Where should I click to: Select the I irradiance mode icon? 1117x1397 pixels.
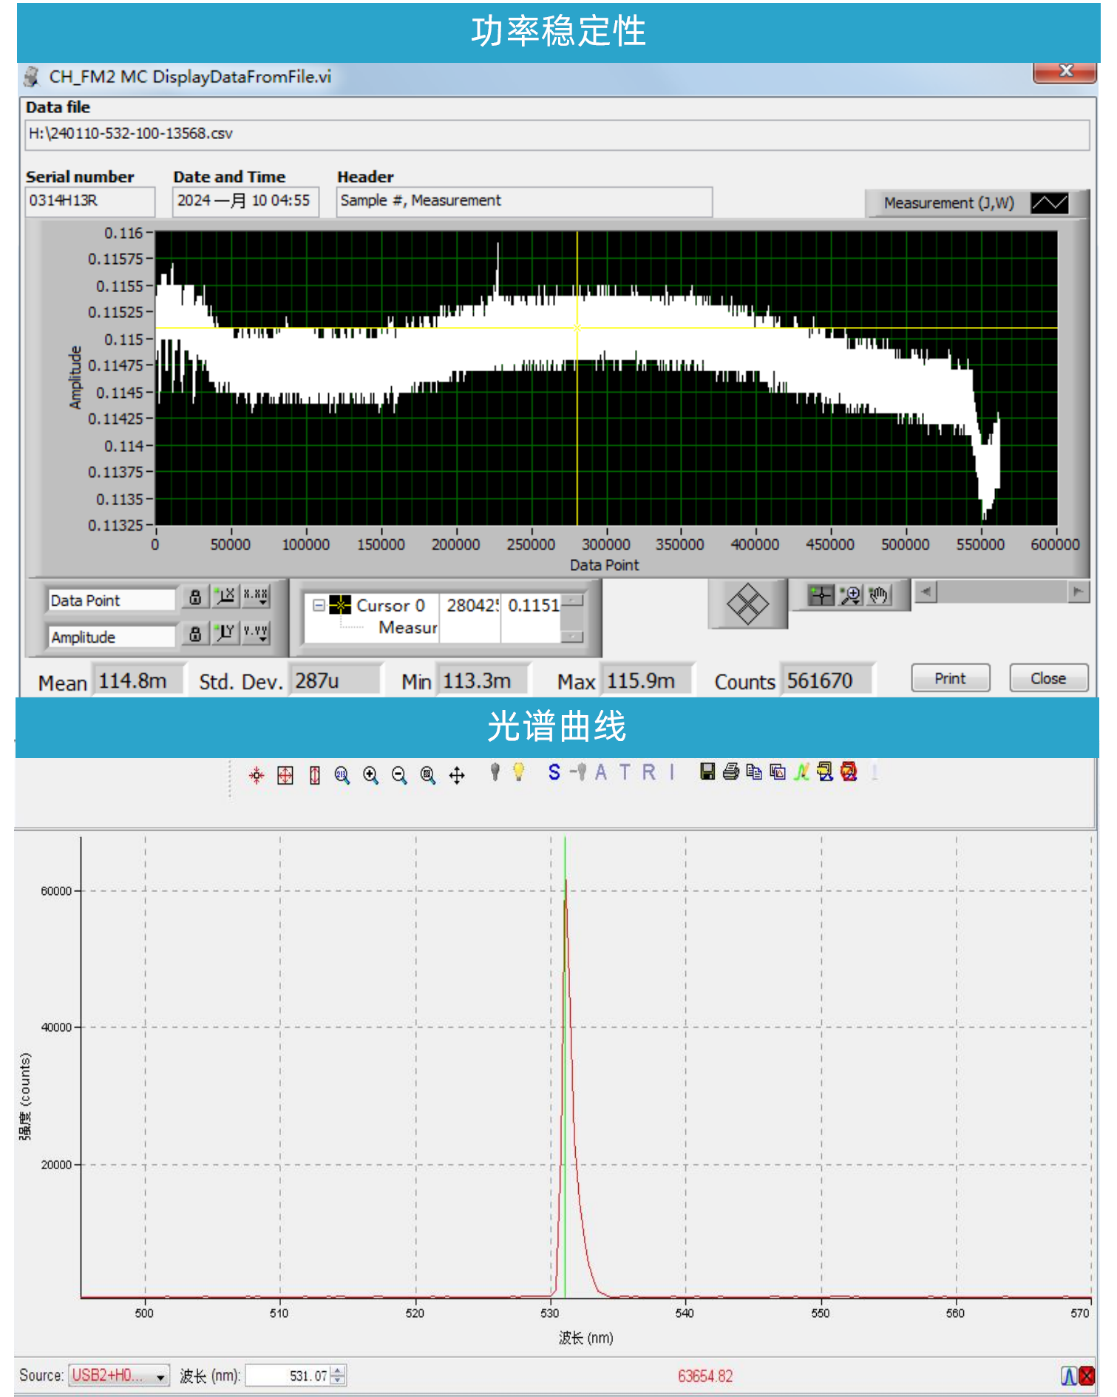(x=672, y=771)
